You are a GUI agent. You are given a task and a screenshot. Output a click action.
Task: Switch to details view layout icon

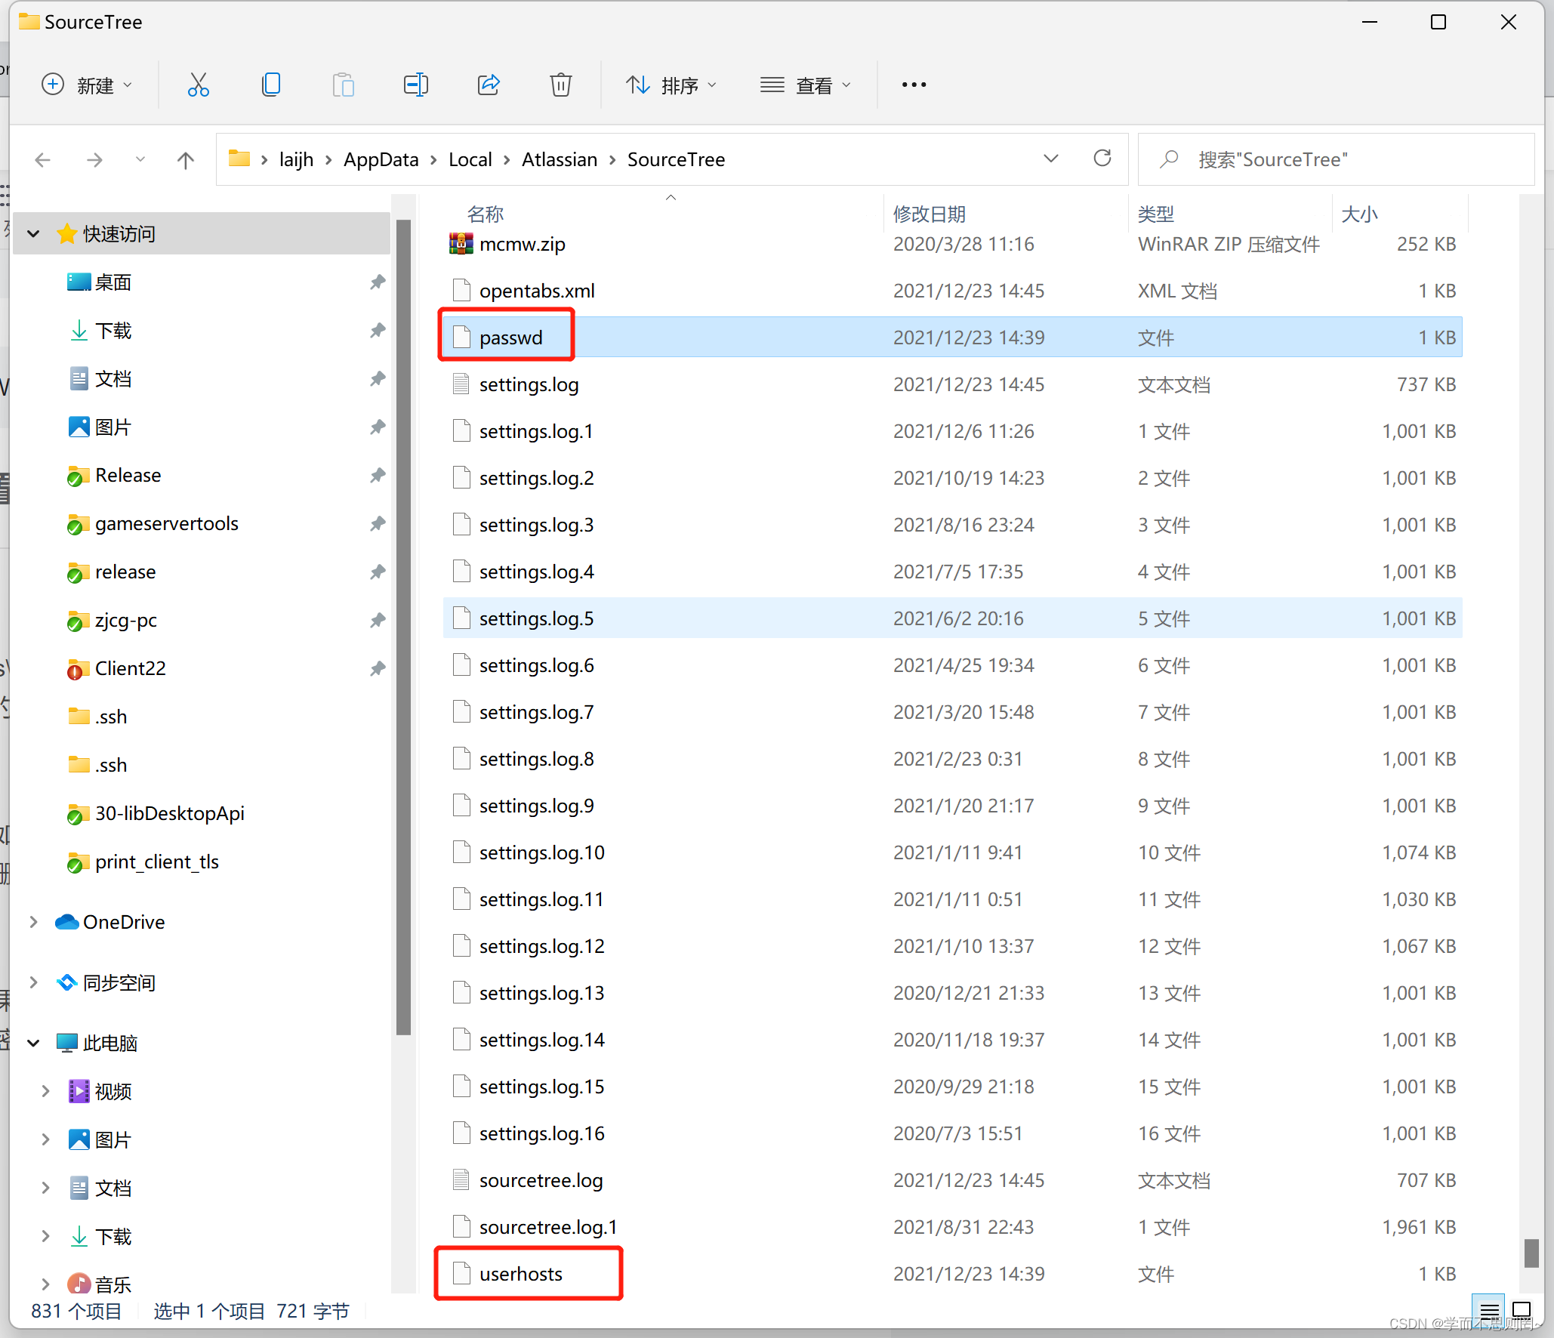coord(1489,1310)
